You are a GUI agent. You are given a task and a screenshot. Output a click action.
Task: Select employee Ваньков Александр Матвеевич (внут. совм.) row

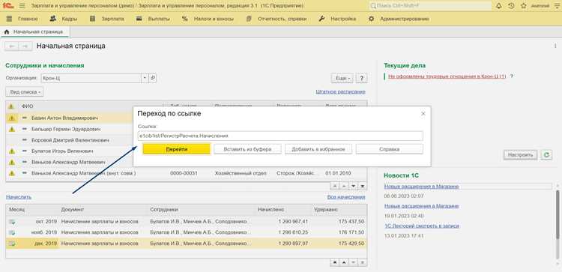coord(186,173)
